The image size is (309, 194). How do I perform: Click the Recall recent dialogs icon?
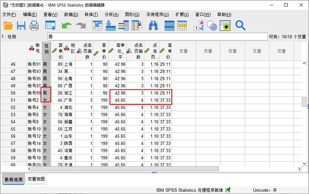coord(51,26)
